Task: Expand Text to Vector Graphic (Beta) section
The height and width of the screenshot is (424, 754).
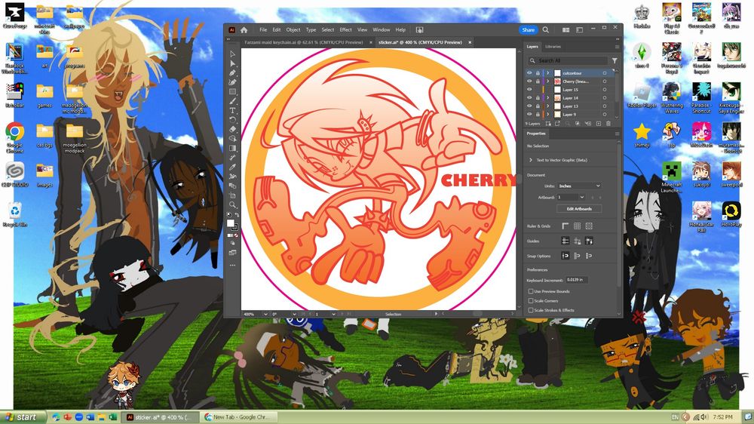Action: (x=531, y=160)
